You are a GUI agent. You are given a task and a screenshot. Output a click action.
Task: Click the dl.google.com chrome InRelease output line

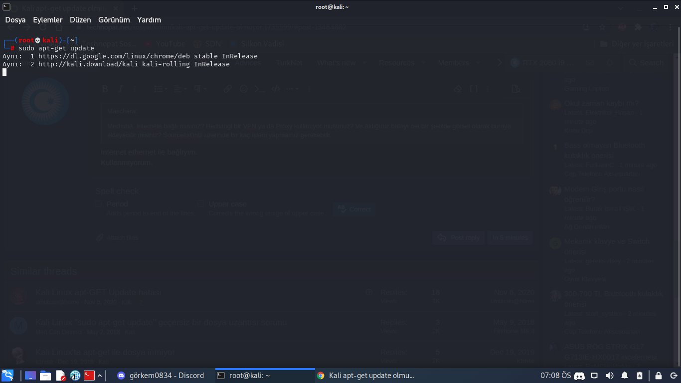[130, 56]
